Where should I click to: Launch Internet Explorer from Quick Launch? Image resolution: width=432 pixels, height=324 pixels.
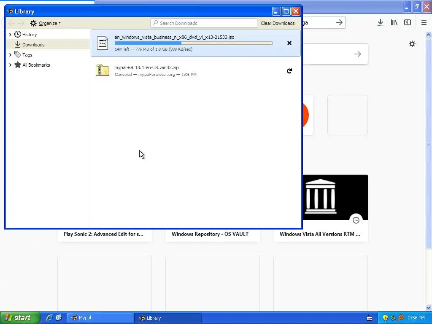(x=49, y=318)
